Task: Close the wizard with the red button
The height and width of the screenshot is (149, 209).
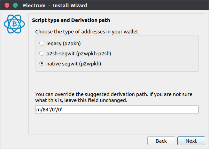Action: coord(7,5)
